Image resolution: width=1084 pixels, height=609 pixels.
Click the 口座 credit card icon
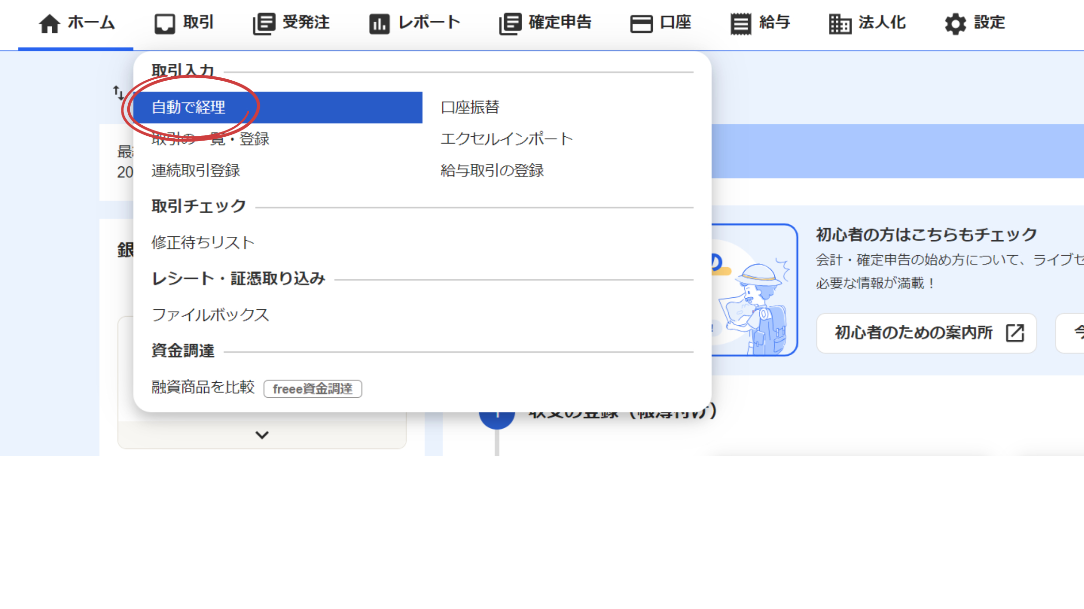point(641,23)
